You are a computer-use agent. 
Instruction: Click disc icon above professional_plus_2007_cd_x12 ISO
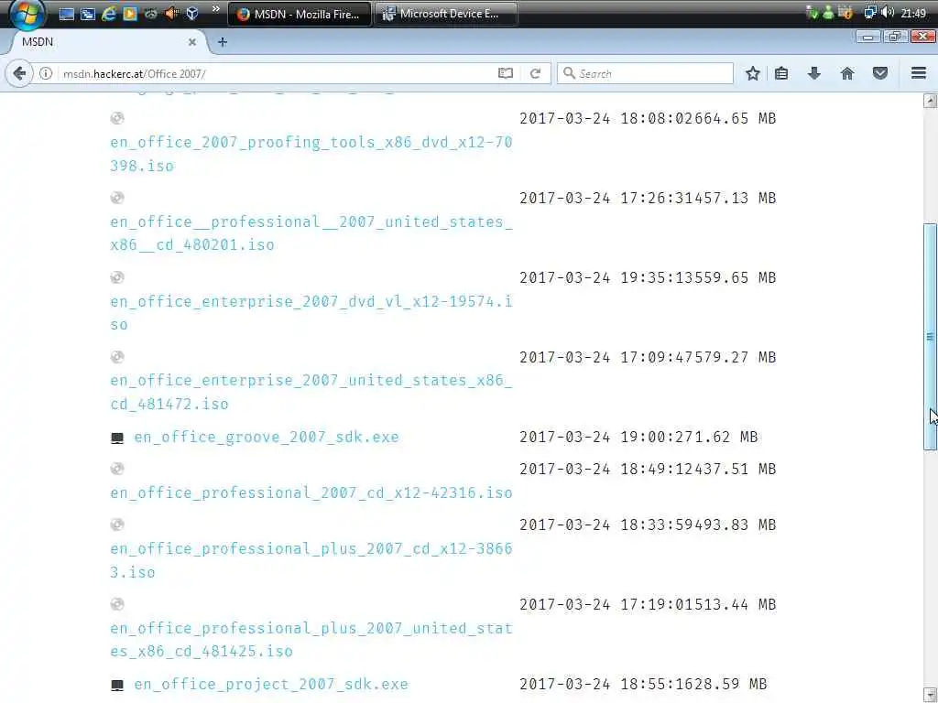(x=117, y=525)
